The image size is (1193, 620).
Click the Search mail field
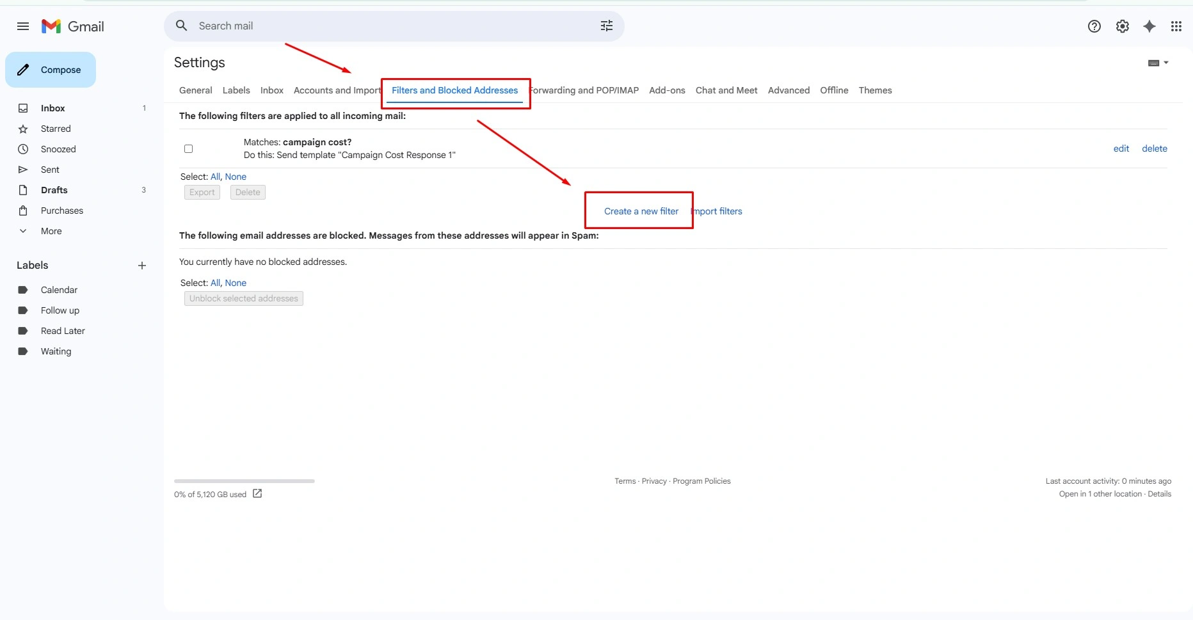tap(394, 26)
